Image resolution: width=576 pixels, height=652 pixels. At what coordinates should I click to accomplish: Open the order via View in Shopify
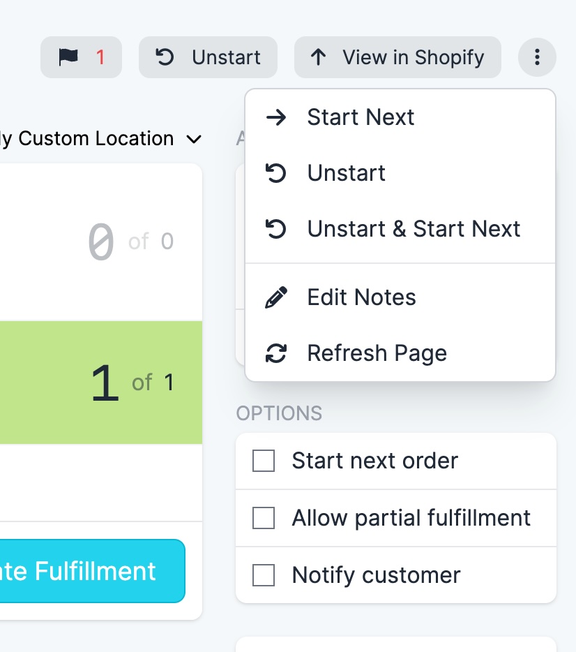click(x=397, y=57)
